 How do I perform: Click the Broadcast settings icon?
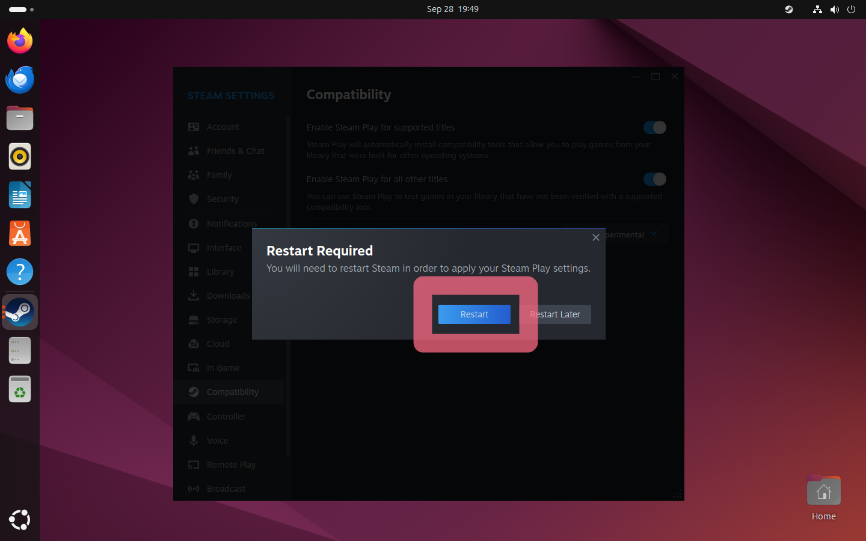[194, 489]
